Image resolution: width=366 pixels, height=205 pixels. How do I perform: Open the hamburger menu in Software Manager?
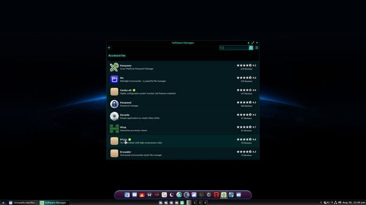(x=257, y=48)
